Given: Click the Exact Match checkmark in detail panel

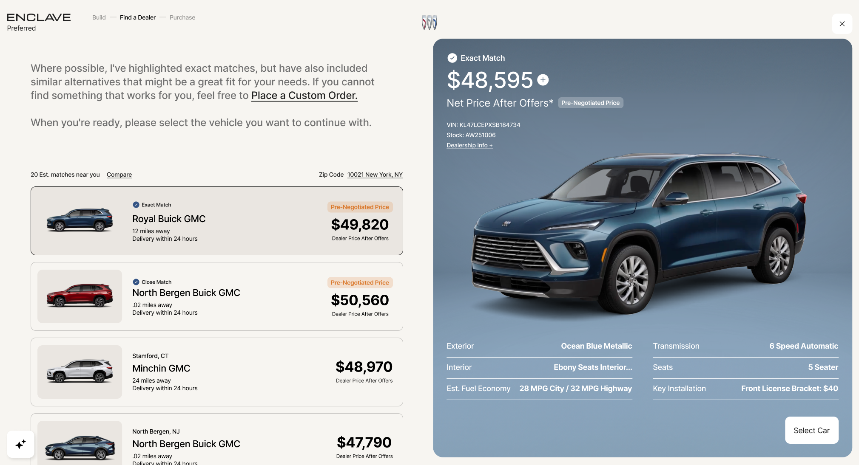Looking at the screenshot, I should [x=452, y=58].
